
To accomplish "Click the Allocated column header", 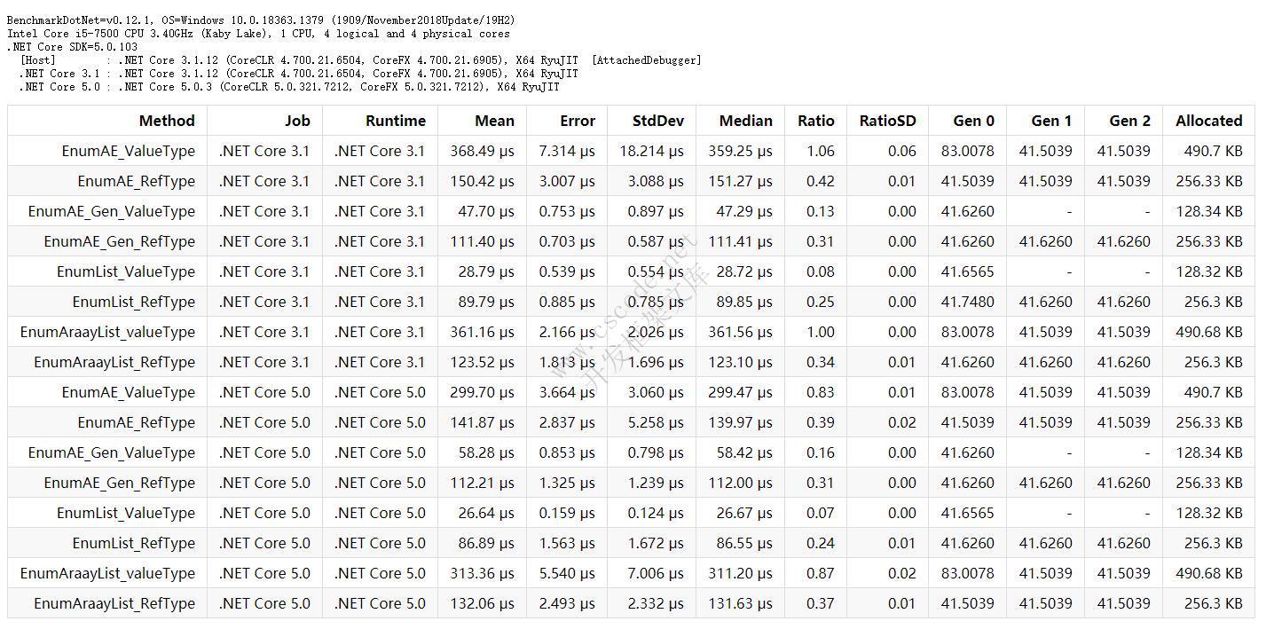I will point(1208,121).
